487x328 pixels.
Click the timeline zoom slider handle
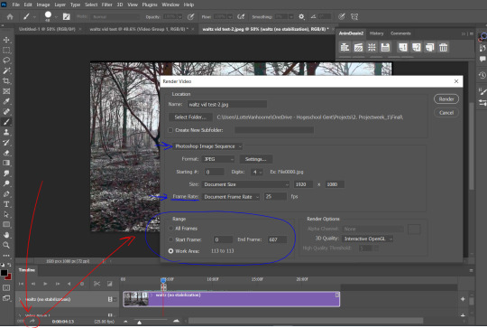point(139,323)
